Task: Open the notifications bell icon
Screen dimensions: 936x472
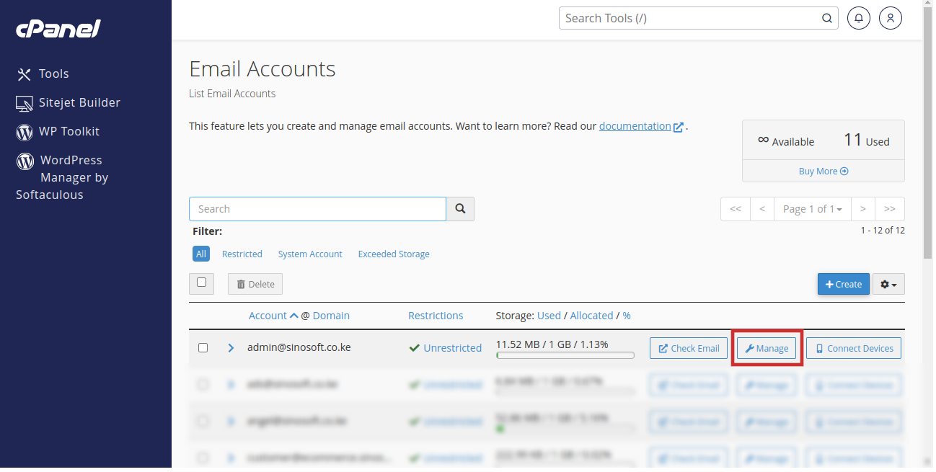Action: pos(858,18)
